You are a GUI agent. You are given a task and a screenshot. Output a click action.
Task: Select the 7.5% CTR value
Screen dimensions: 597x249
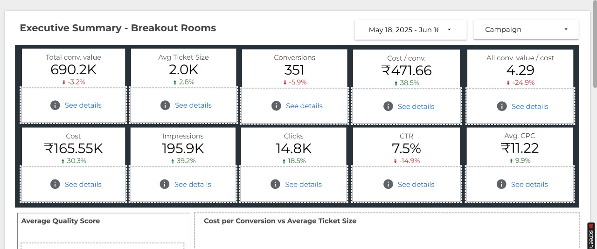tap(406, 148)
